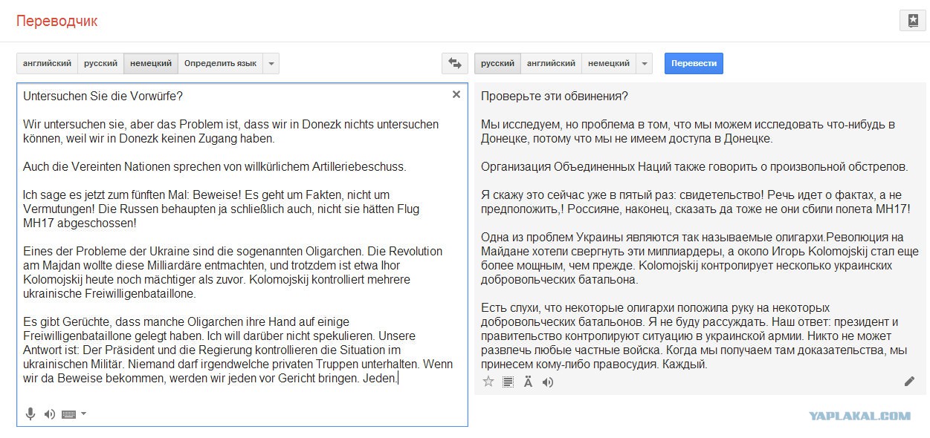Select target language английский
The image size is (930, 438).
click(551, 64)
